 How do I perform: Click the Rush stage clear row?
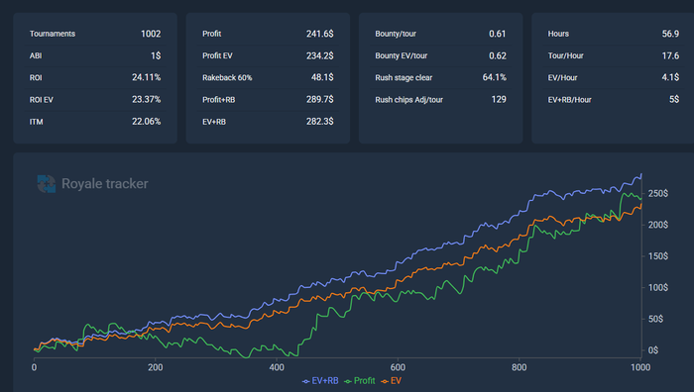click(440, 78)
